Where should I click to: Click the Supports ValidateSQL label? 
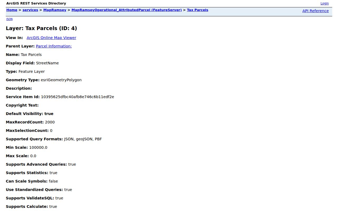pos(30,198)
